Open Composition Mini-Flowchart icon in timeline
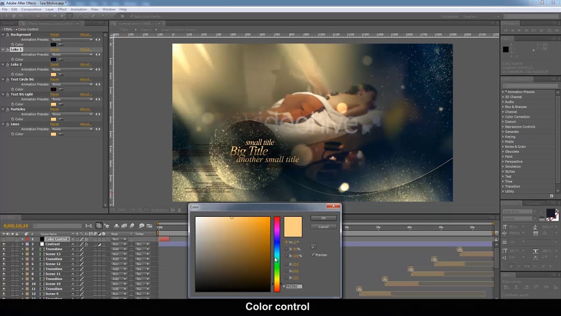This screenshot has width=561, height=316. point(89,226)
